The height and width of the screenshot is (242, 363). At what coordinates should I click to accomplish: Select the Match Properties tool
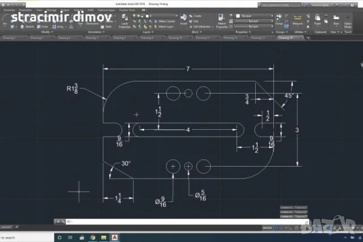222,21
